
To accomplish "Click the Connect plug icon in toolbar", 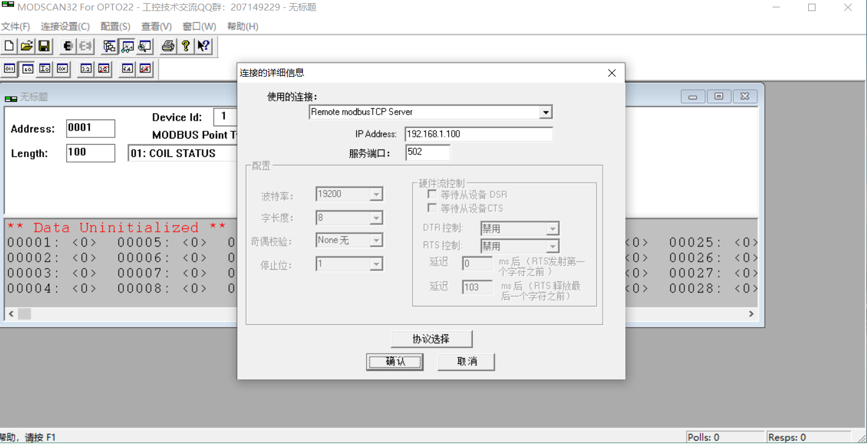I will (x=68, y=46).
